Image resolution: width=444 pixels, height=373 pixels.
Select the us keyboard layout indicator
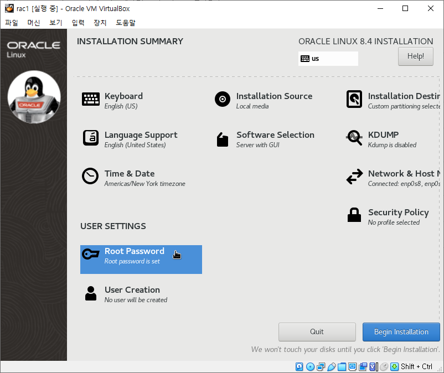[328, 59]
